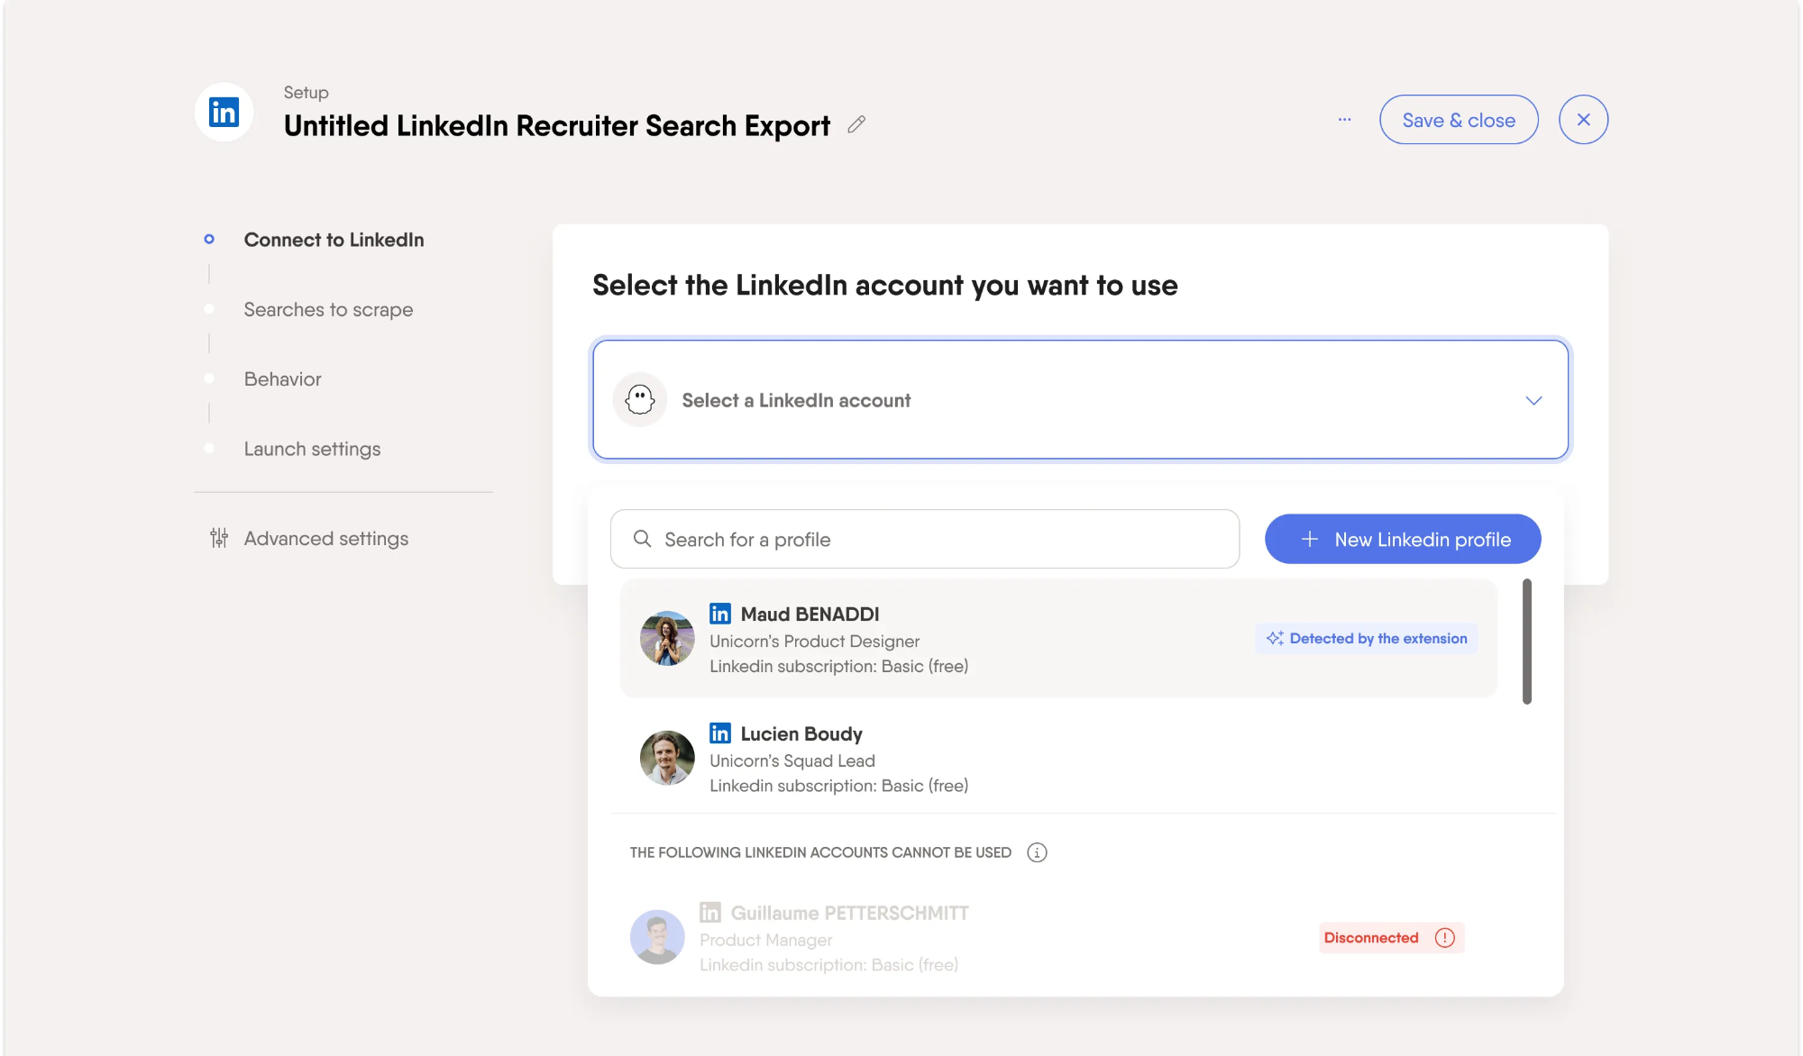Click the account list scrollbar
1803x1056 pixels.
pos(1527,642)
